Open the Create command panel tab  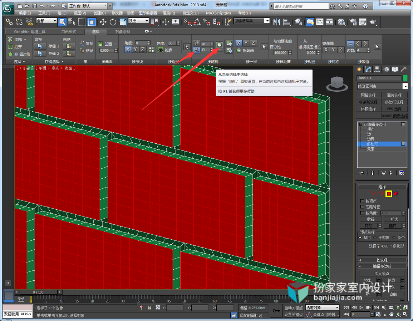click(x=359, y=69)
